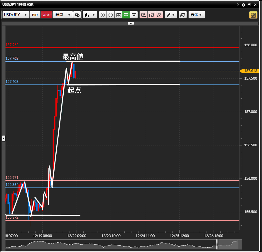Click the chart template icon beside pen tool
The image size is (262, 252).
(182, 15)
